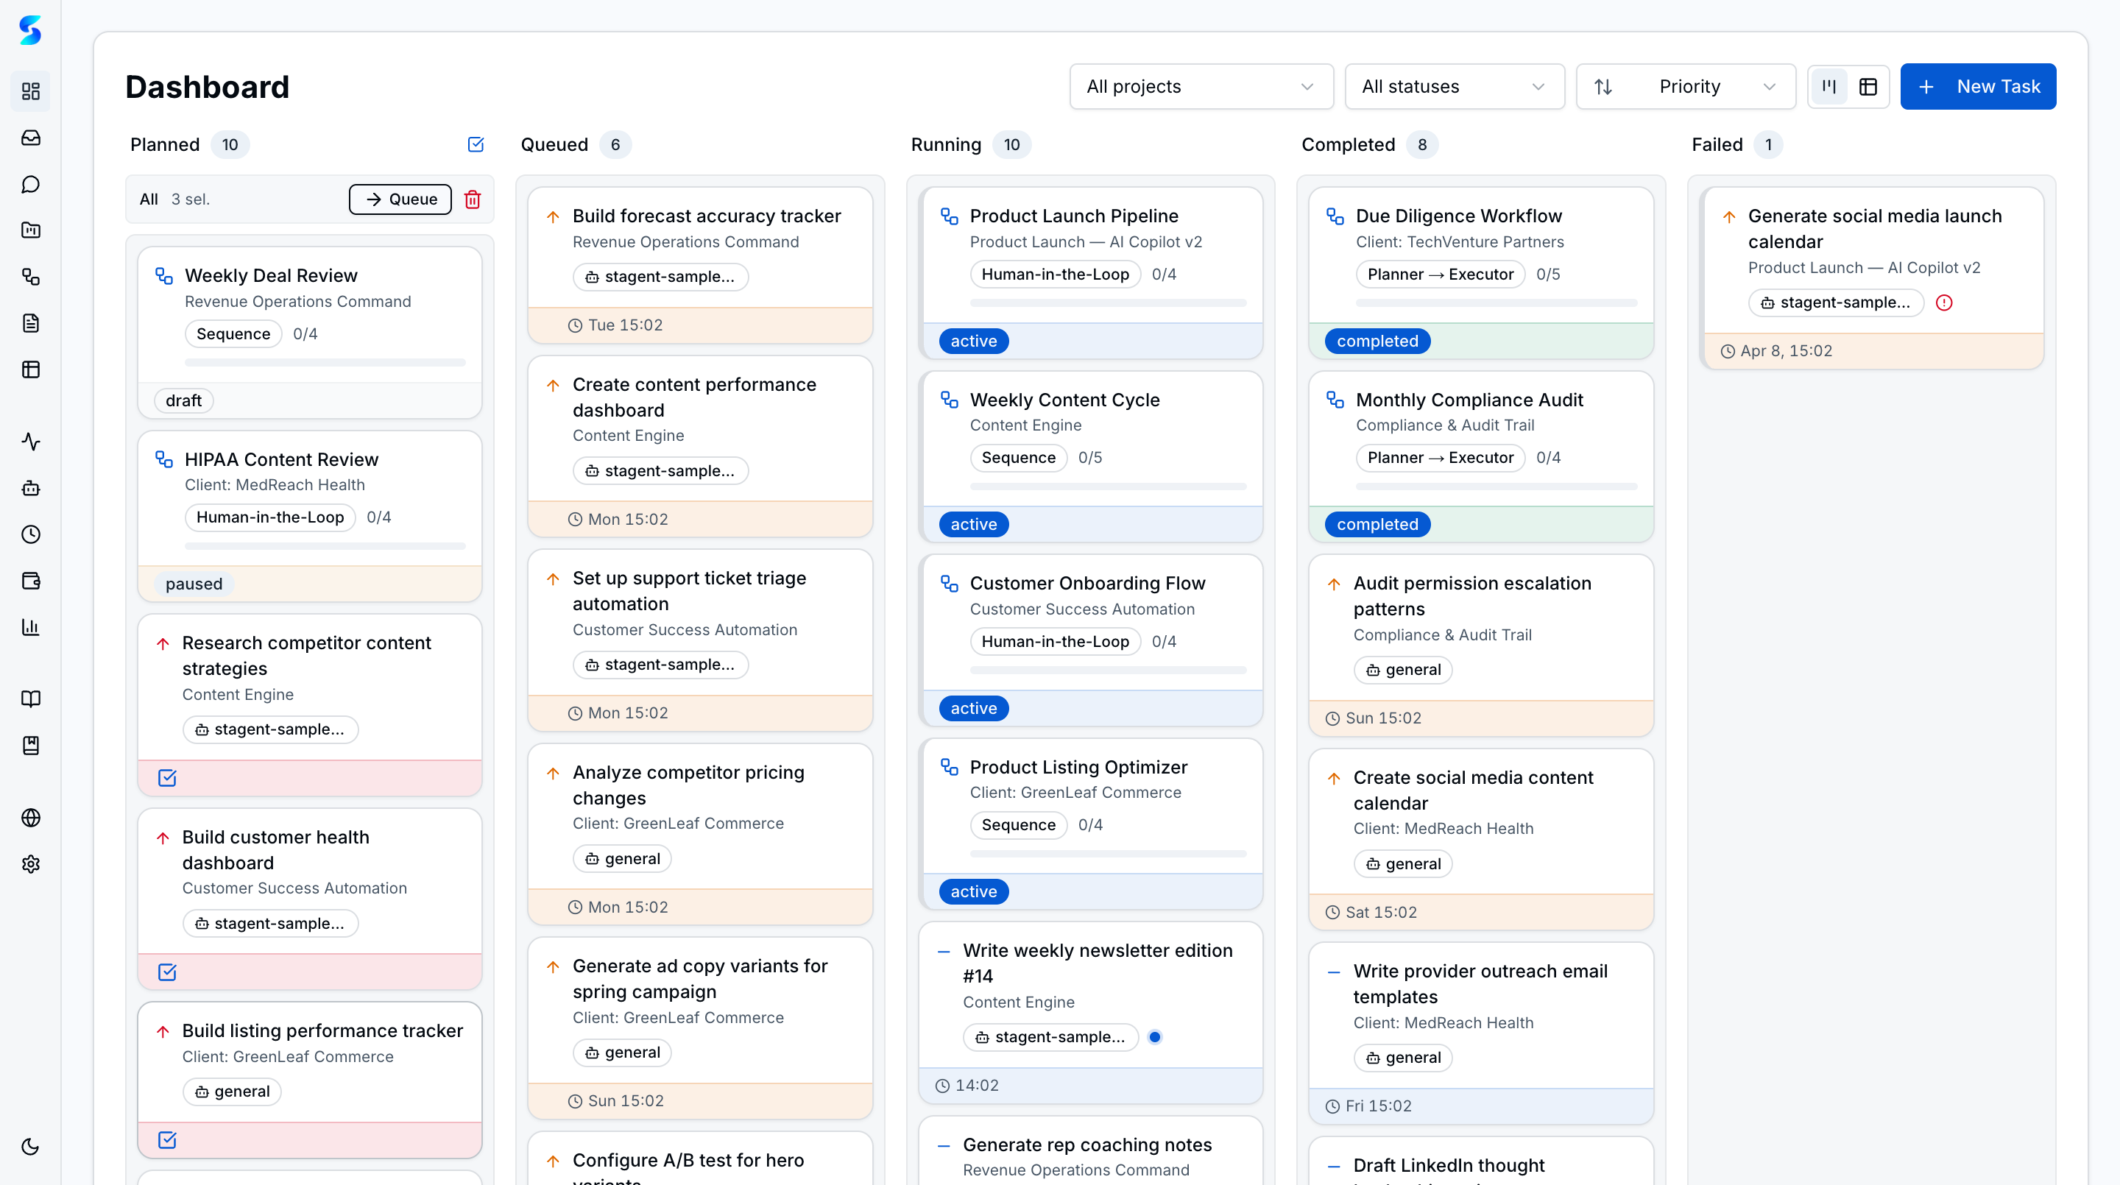
Task: Check the select-all box in Planned column header
Action: point(476,144)
